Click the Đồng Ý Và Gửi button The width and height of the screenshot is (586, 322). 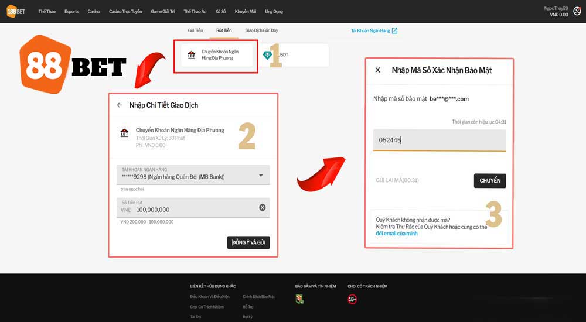[x=248, y=242]
